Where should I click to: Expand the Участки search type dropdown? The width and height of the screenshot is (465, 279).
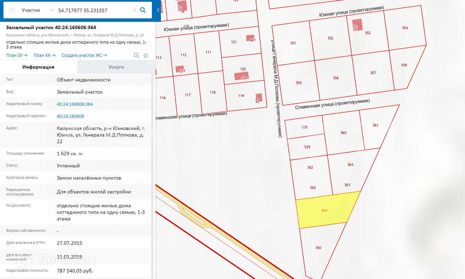[x=52, y=10]
